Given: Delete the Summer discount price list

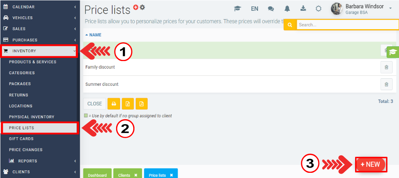Looking at the screenshot, I should 386,85.
